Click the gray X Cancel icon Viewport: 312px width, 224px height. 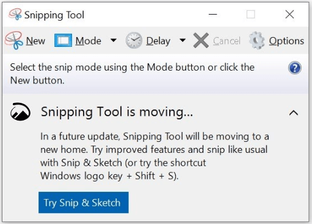[x=201, y=40]
